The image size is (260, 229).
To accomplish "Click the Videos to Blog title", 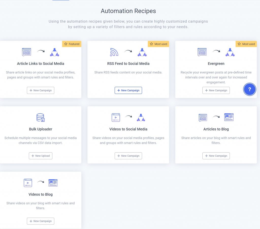I will click(x=40, y=194).
